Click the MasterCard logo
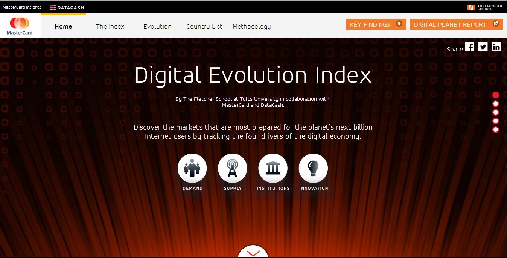The height and width of the screenshot is (258, 507). (20, 26)
